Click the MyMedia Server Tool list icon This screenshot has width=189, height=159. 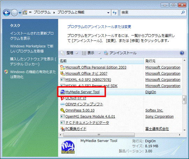63,92
